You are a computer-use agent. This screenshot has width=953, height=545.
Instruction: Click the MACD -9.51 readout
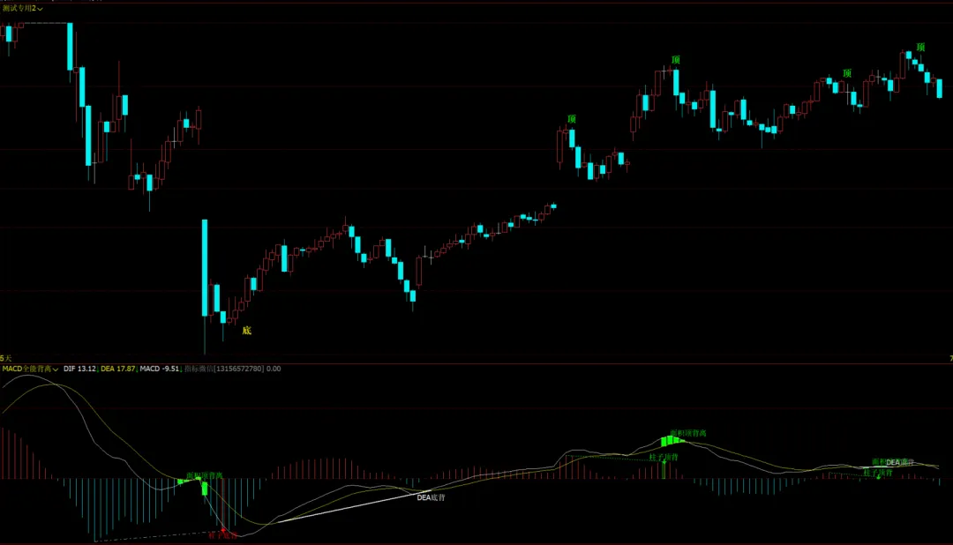(159, 369)
